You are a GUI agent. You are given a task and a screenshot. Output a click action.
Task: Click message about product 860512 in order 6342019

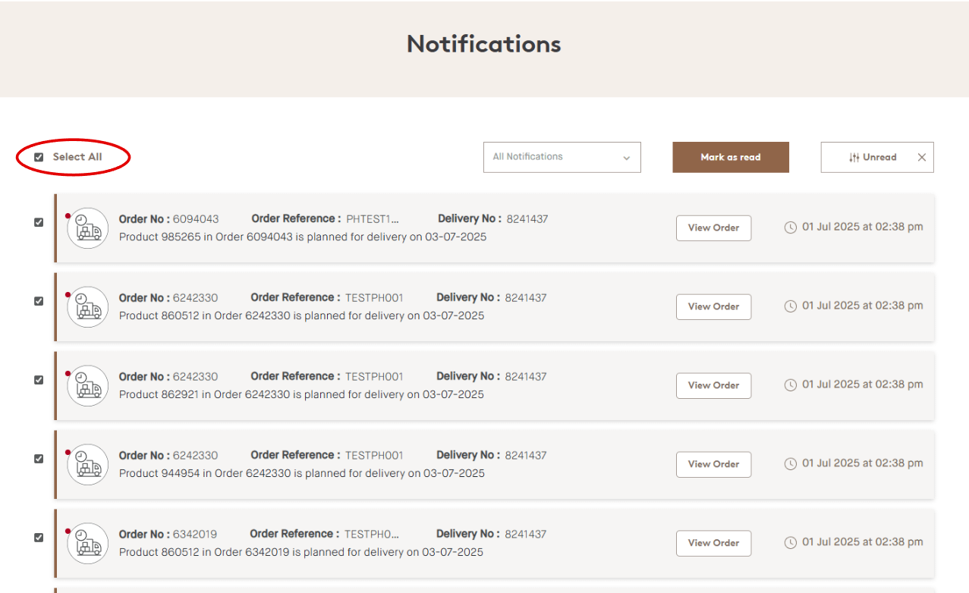click(x=301, y=553)
